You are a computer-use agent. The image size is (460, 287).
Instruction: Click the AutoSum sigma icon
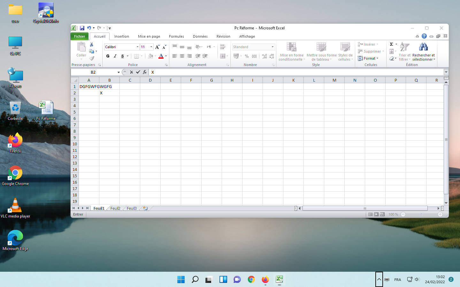tap(391, 44)
